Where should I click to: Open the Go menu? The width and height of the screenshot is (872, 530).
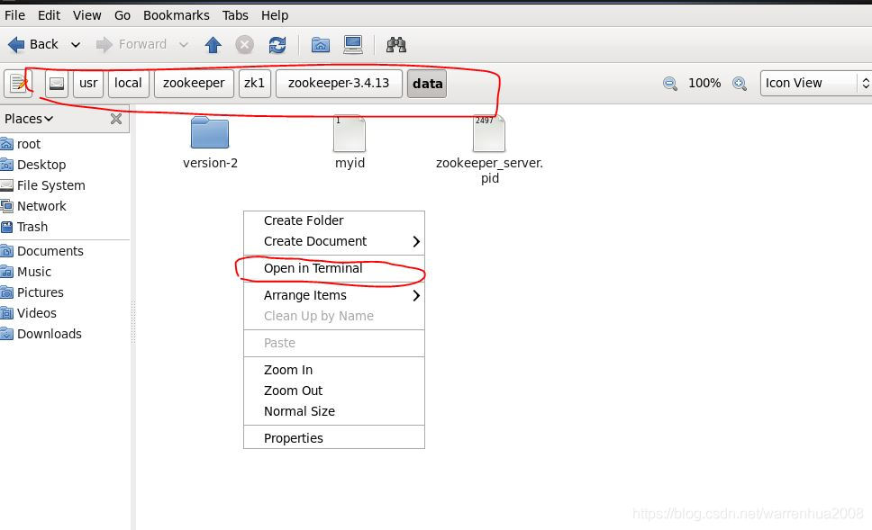(x=123, y=15)
